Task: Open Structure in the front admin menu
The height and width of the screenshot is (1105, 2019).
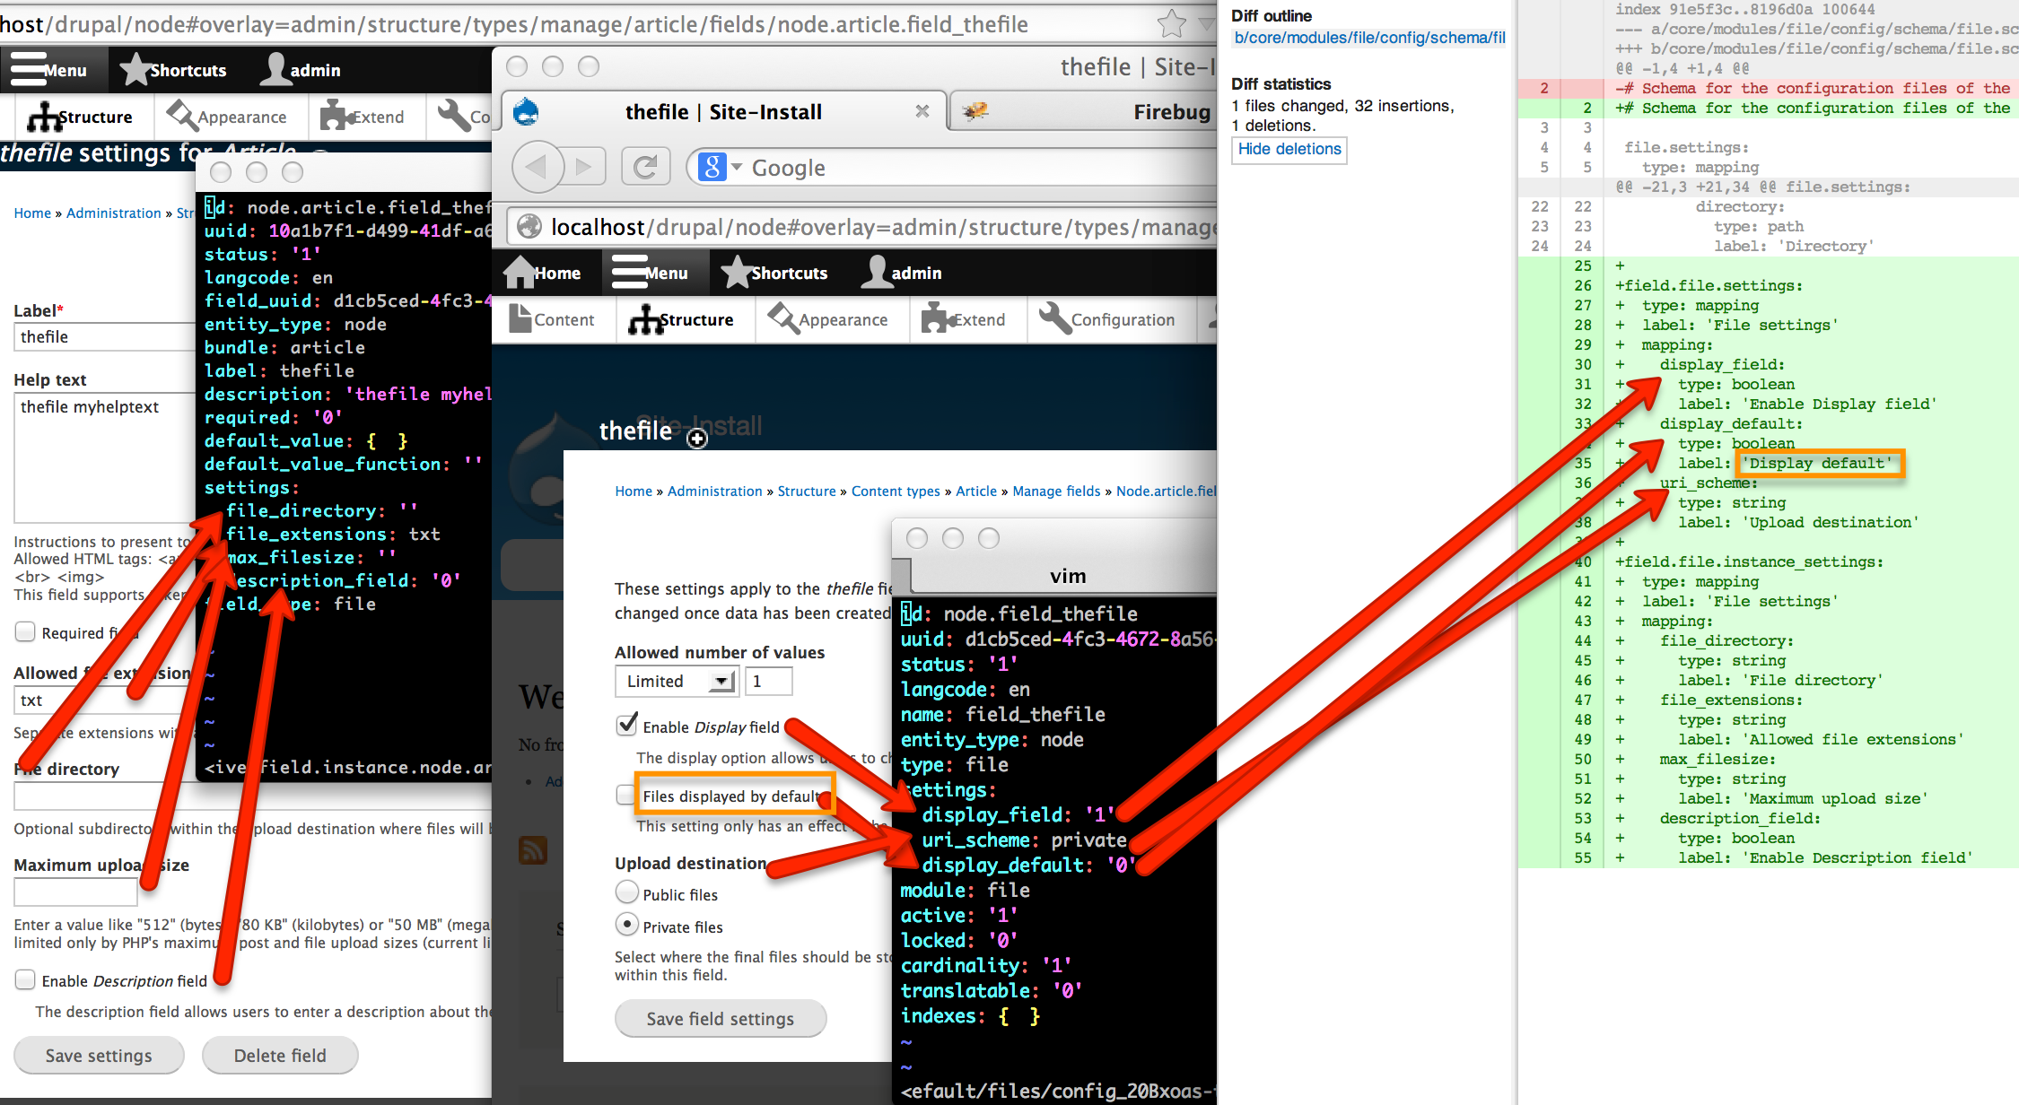Action: click(x=681, y=319)
